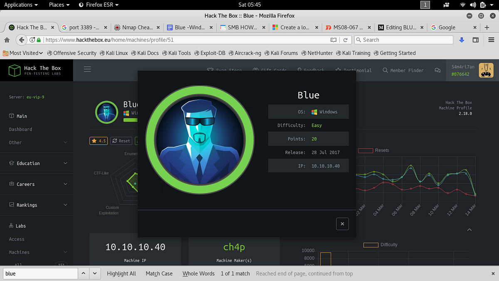Open the volume indicator
The image size is (499, 281).
pyautogui.click(x=473, y=5)
